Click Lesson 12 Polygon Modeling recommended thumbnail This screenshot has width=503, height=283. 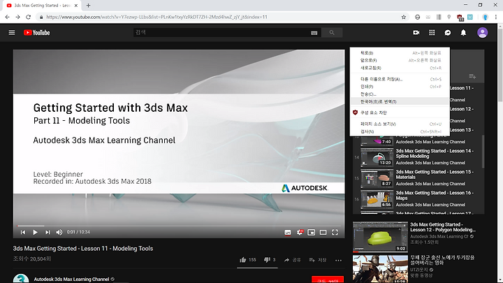pyautogui.click(x=380, y=236)
